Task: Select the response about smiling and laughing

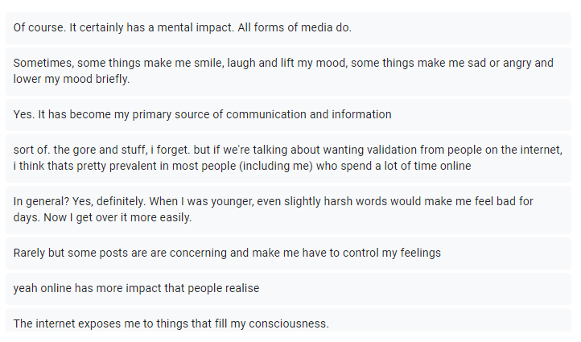Action: (x=290, y=71)
